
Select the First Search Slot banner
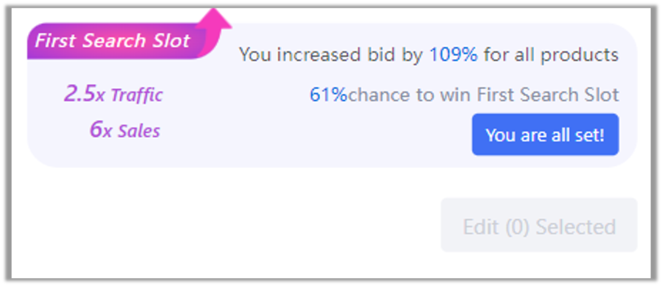(x=112, y=42)
